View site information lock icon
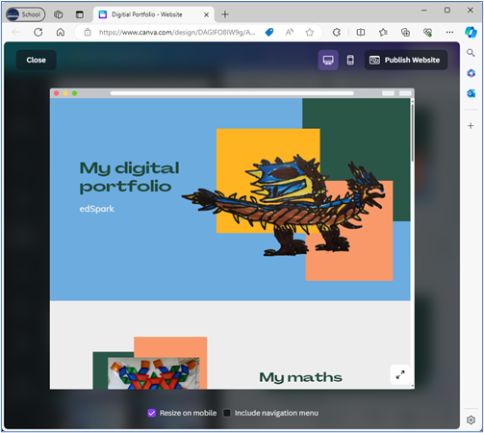 coord(88,32)
